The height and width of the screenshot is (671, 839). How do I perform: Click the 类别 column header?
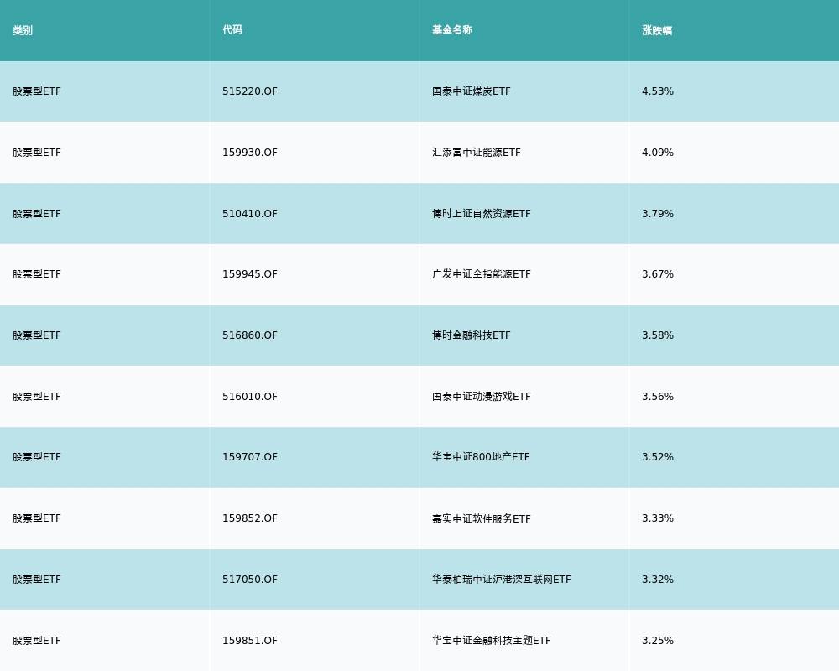23,30
